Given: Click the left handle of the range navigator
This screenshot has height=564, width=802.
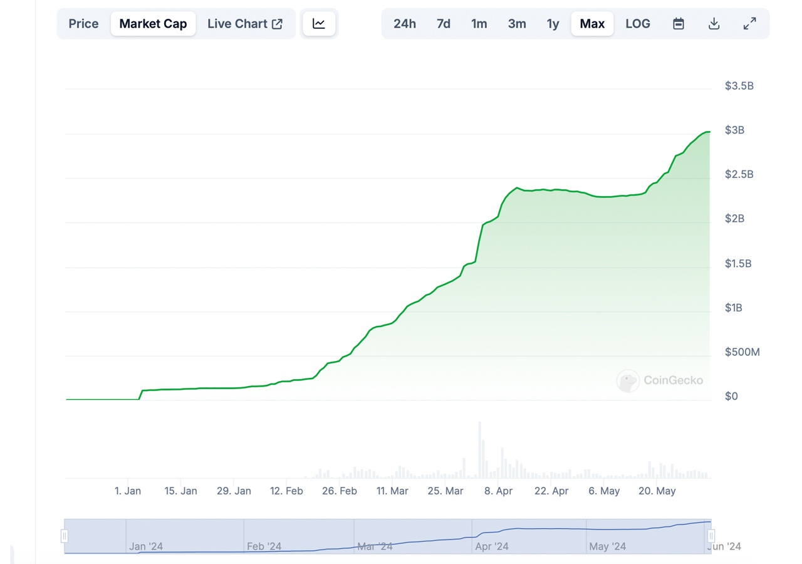Looking at the screenshot, I should click(x=64, y=536).
